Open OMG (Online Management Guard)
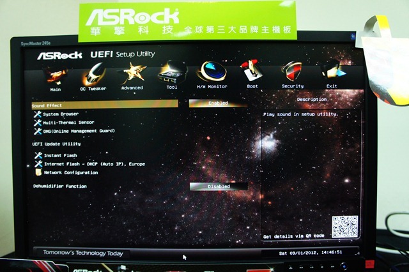 coord(79,131)
